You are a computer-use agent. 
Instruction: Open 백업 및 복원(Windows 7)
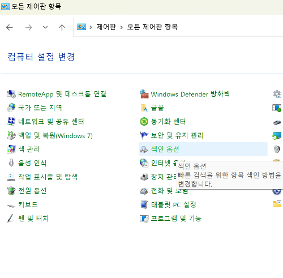tap(55, 135)
